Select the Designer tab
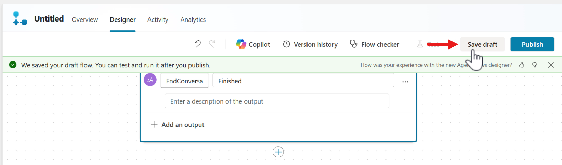The height and width of the screenshot is (165, 562). [x=123, y=20]
